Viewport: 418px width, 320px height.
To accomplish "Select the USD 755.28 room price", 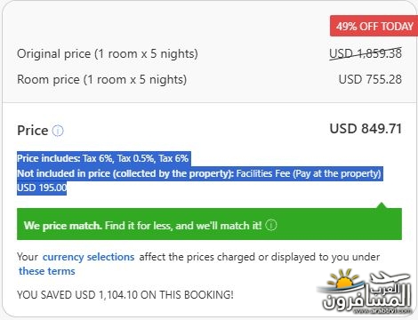I will tap(370, 79).
